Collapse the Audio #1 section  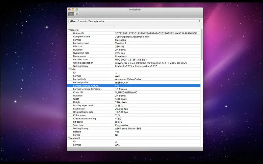(x=69, y=138)
